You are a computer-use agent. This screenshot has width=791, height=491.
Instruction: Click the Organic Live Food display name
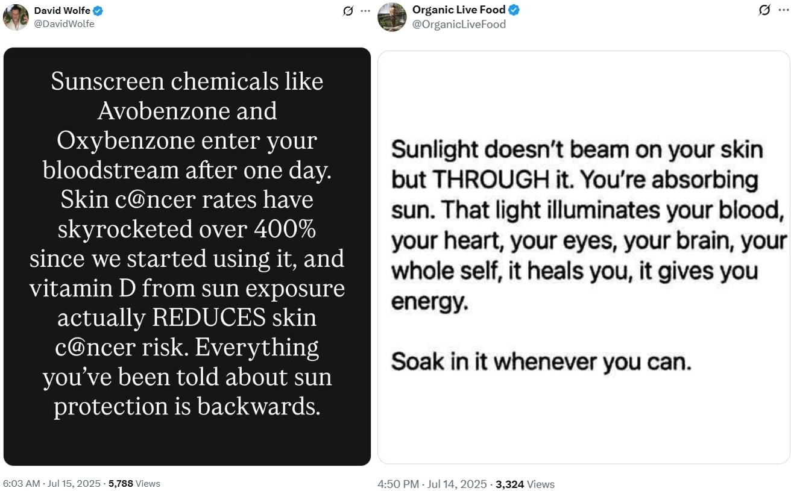pos(459,10)
